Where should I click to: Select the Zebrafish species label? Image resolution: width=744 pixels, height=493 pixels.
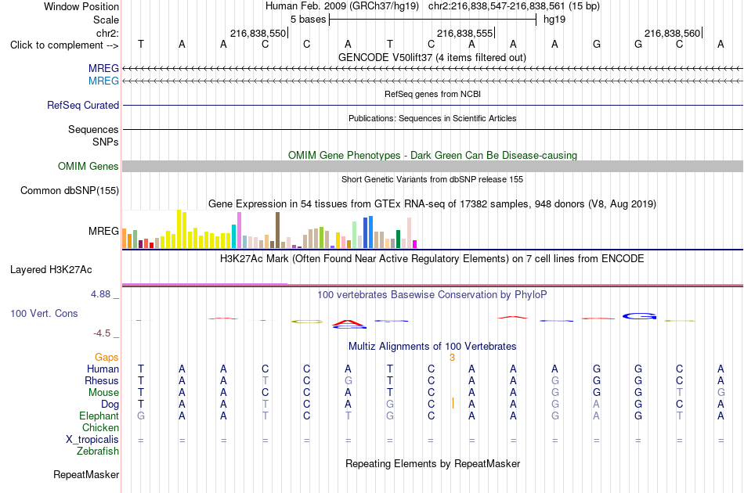[98, 452]
